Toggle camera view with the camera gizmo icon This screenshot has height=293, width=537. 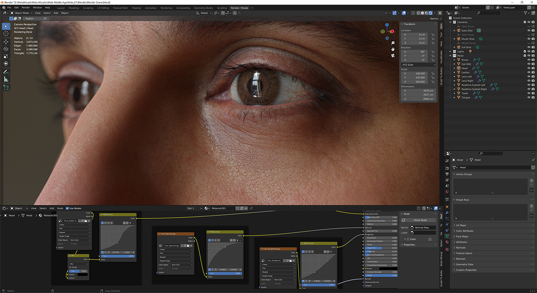point(393,56)
